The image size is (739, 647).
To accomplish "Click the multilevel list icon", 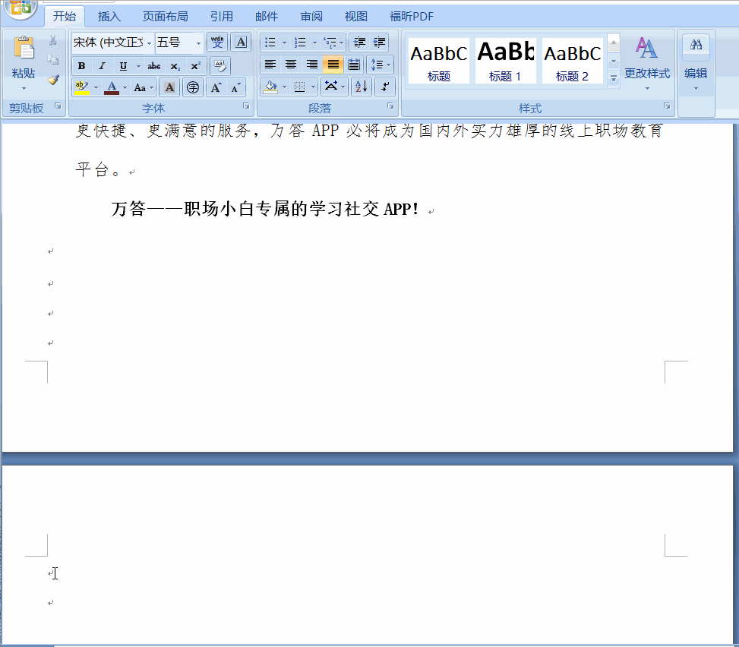I will pos(330,43).
